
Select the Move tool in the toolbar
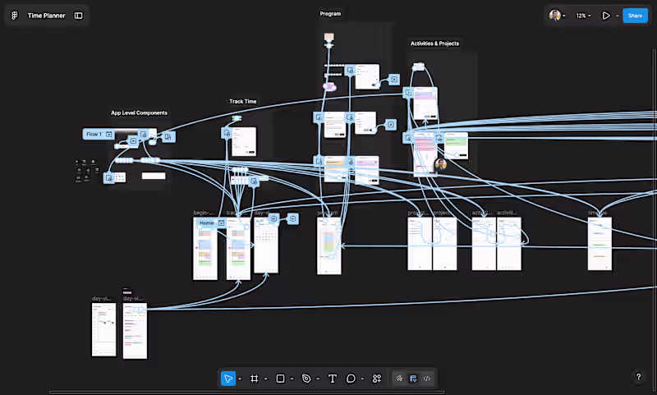228,379
